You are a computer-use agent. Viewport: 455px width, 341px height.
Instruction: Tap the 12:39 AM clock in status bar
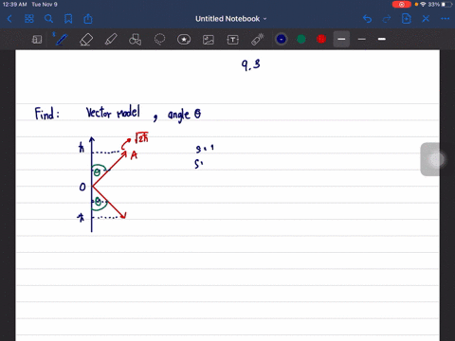[x=15, y=5]
